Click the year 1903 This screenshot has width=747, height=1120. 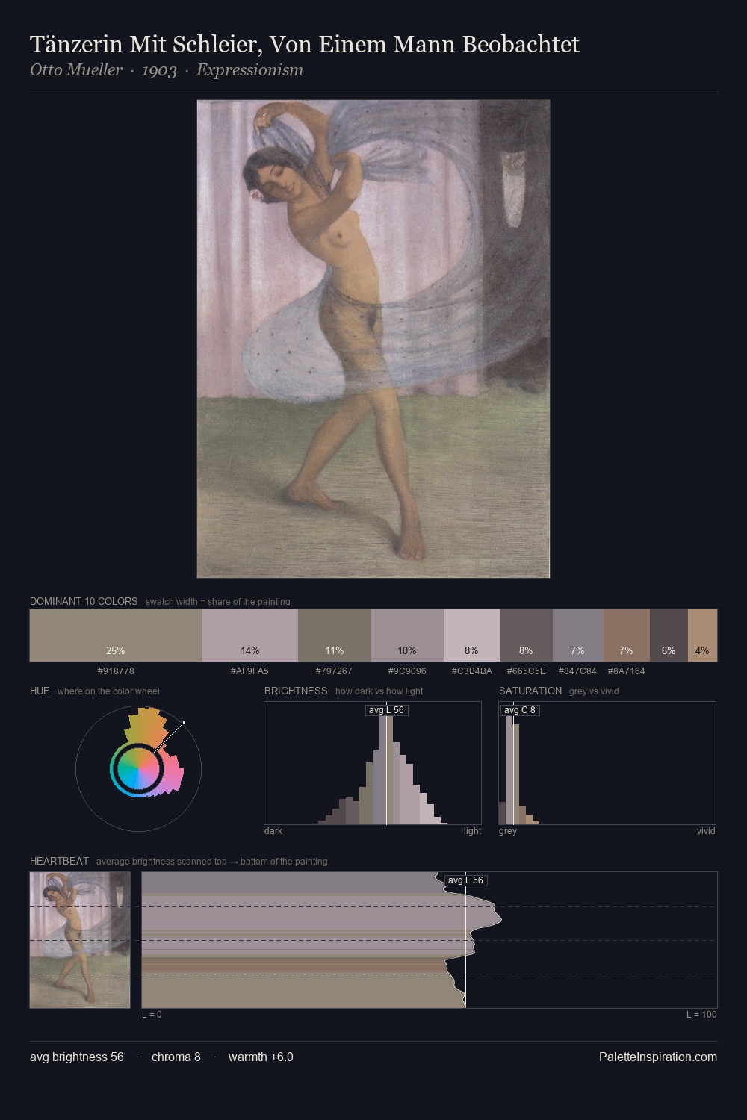[159, 70]
